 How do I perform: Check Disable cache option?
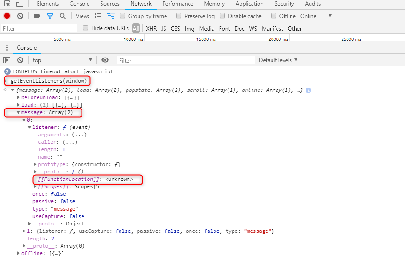tap(222, 16)
